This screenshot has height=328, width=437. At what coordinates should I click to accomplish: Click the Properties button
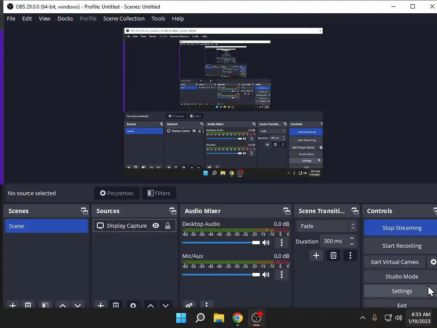(117, 193)
